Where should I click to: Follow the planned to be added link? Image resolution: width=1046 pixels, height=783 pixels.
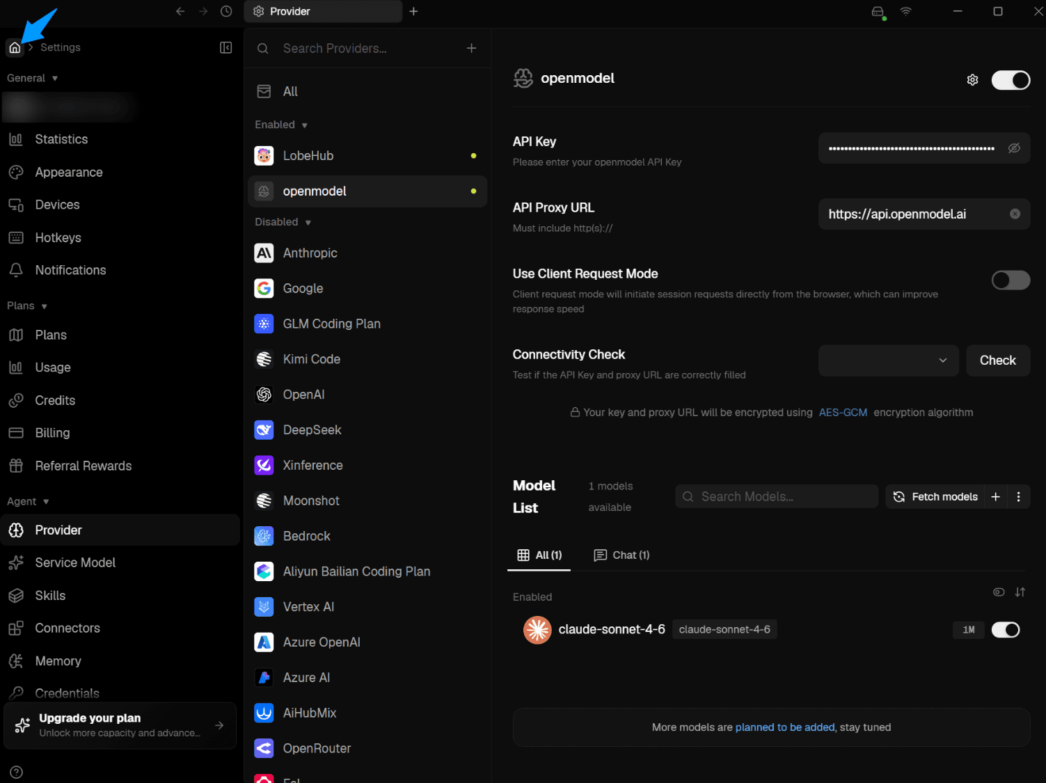pos(785,727)
